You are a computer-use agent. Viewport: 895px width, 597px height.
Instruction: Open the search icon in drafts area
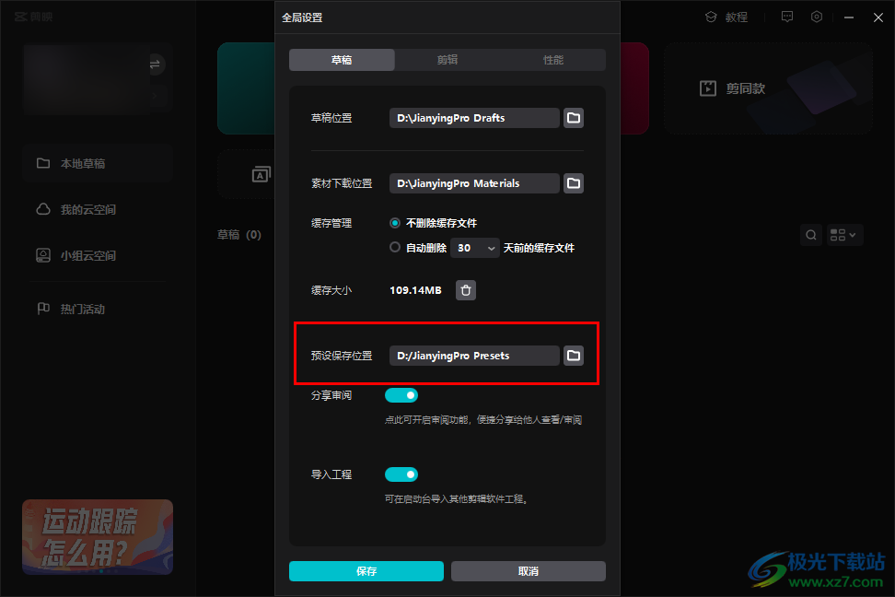point(810,235)
